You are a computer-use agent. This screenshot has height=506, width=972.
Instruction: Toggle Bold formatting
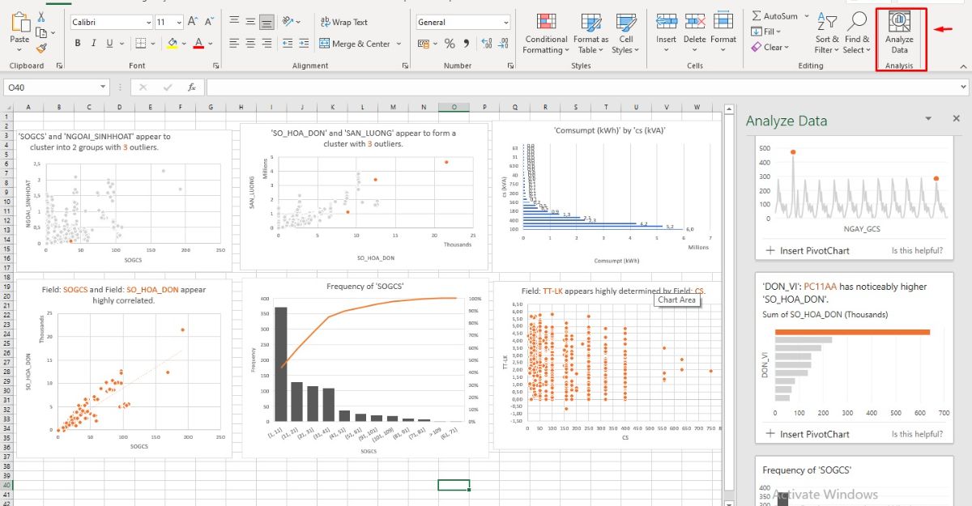78,44
